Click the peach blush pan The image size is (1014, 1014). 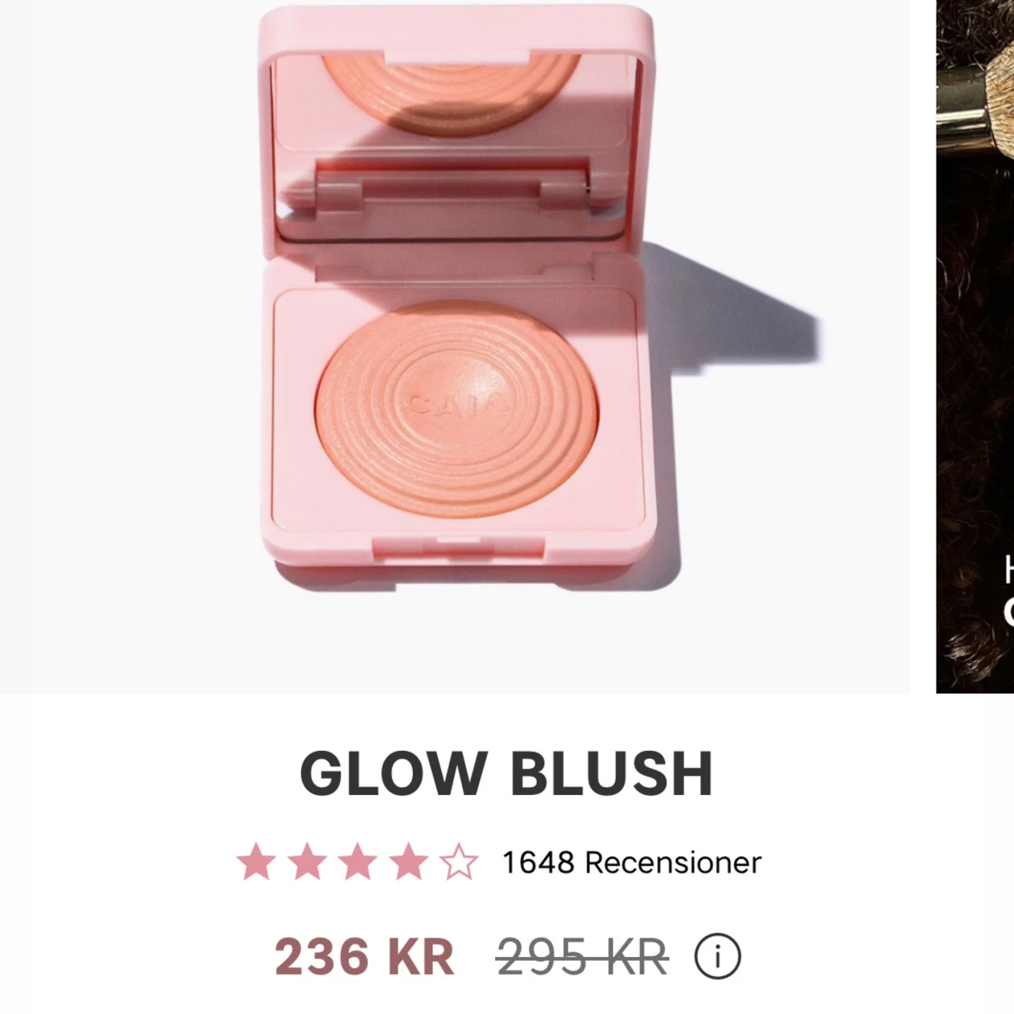(x=457, y=408)
